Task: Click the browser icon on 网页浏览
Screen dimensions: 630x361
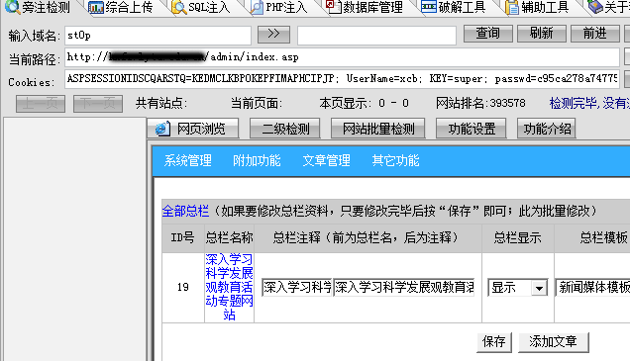Action: point(162,129)
